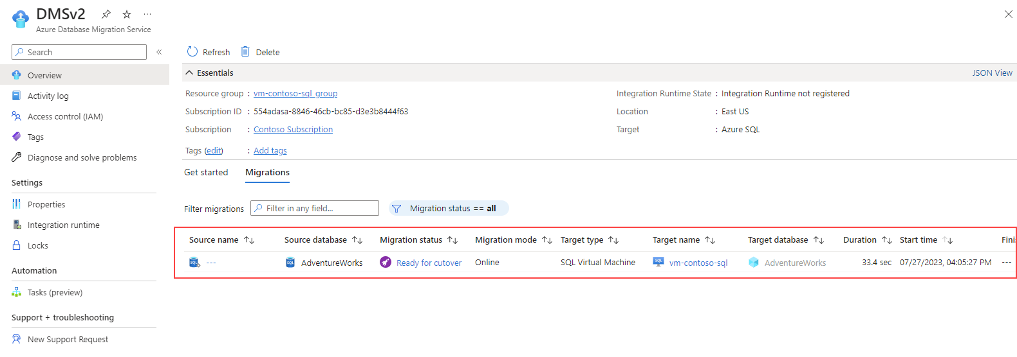Click the filter funnel icon

click(x=397, y=209)
